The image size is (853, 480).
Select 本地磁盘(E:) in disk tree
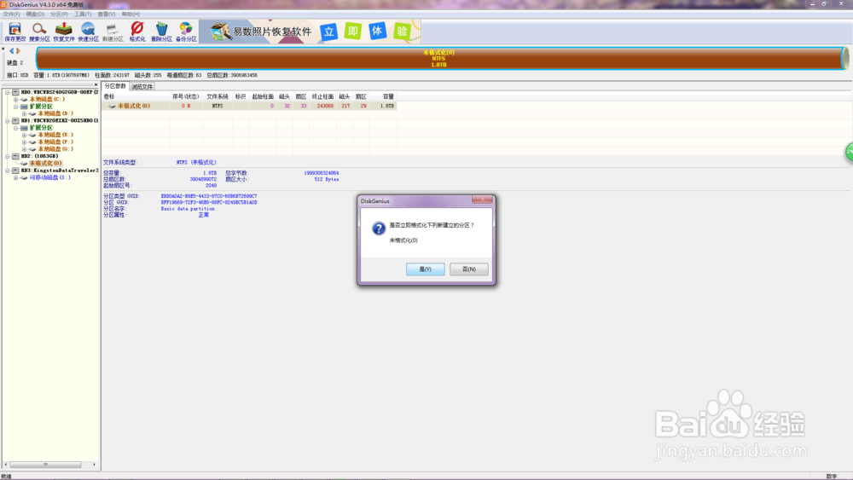pos(55,135)
